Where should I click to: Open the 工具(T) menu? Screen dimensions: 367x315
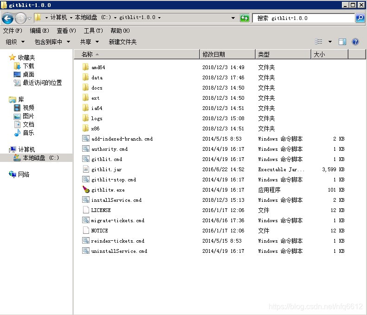tap(93, 31)
